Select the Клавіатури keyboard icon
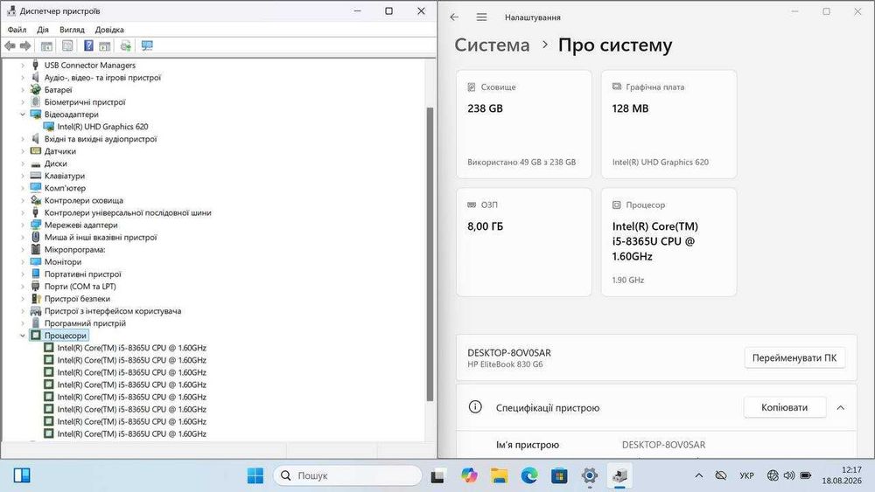Screen dimensions: 875x492 pyautogui.click(x=36, y=176)
